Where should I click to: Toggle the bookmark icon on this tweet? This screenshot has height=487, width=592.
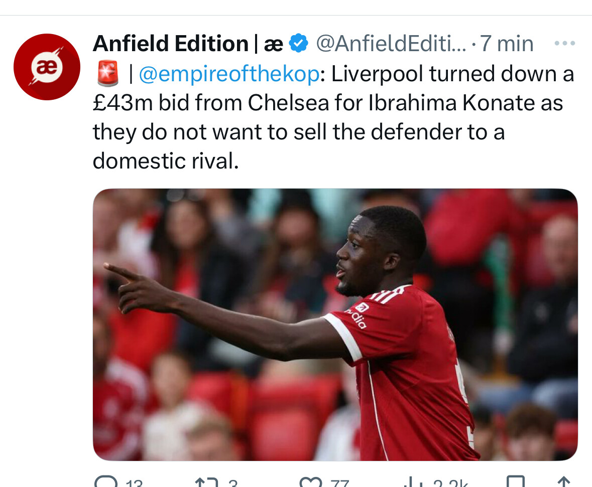(516, 482)
